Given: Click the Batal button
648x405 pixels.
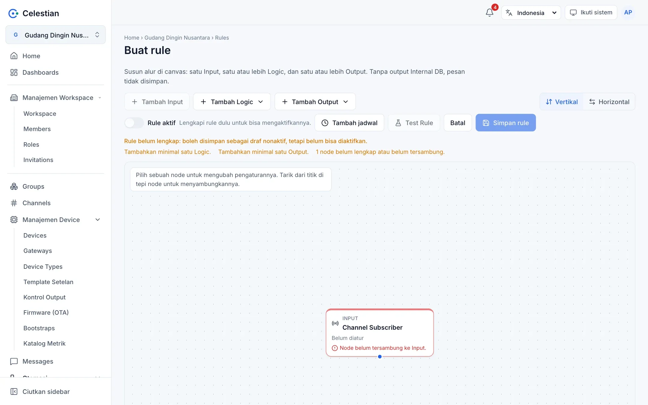Looking at the screenshot, I should 457,123.
